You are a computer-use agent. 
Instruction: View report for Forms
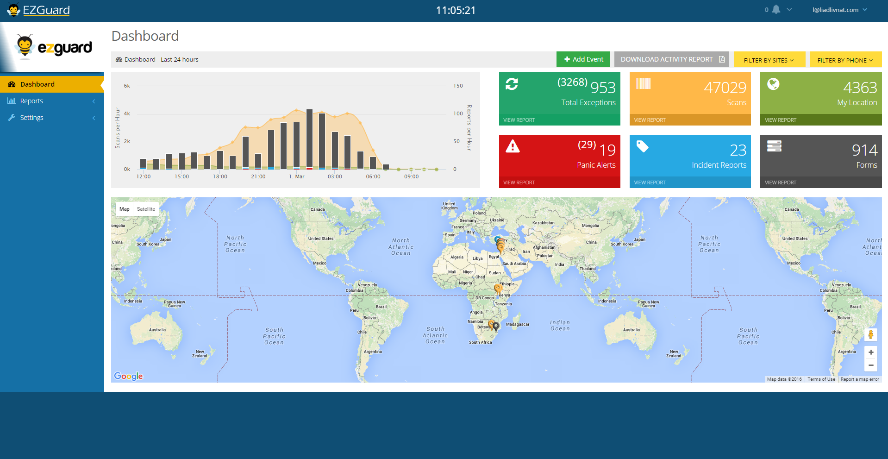click(x=821, y=182)
